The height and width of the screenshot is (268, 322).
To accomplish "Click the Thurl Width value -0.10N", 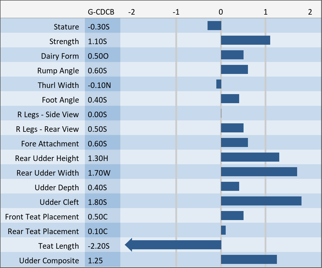I will coord(100,85).
